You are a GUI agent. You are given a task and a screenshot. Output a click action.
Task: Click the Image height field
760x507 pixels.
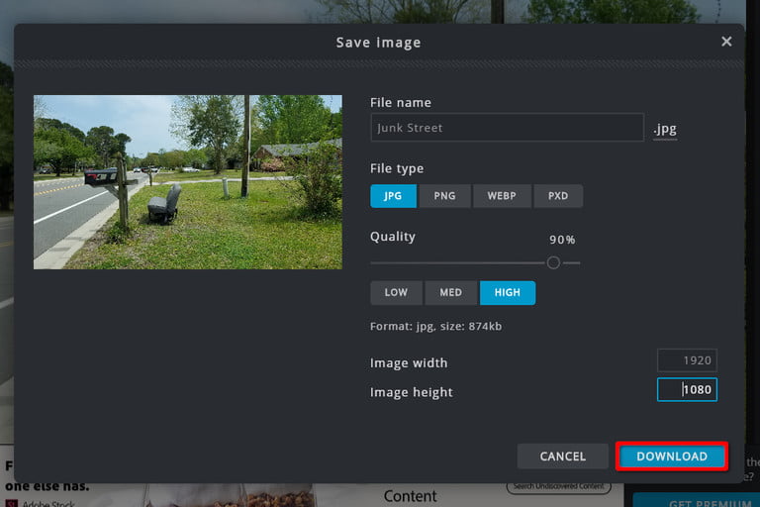687,389
